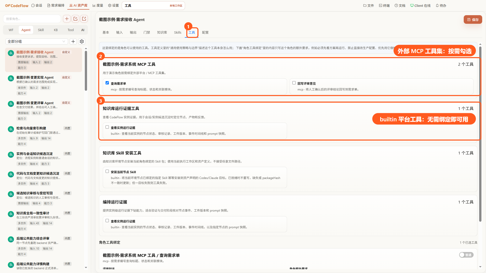
Task: Open 度量 in top navigation
Action: point(98,5)
